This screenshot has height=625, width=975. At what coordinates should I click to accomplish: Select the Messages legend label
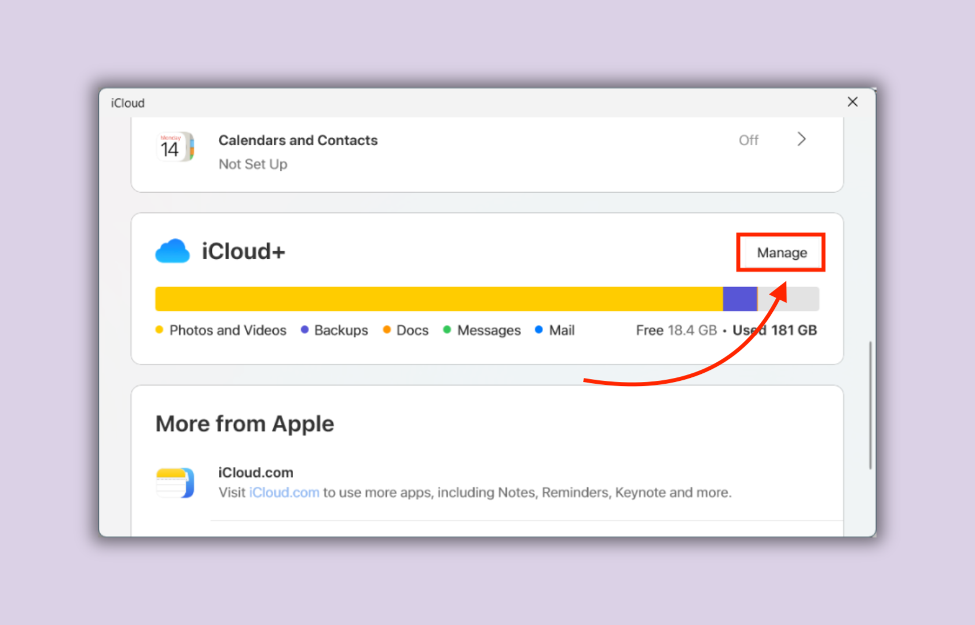click(x=489, y=330)
